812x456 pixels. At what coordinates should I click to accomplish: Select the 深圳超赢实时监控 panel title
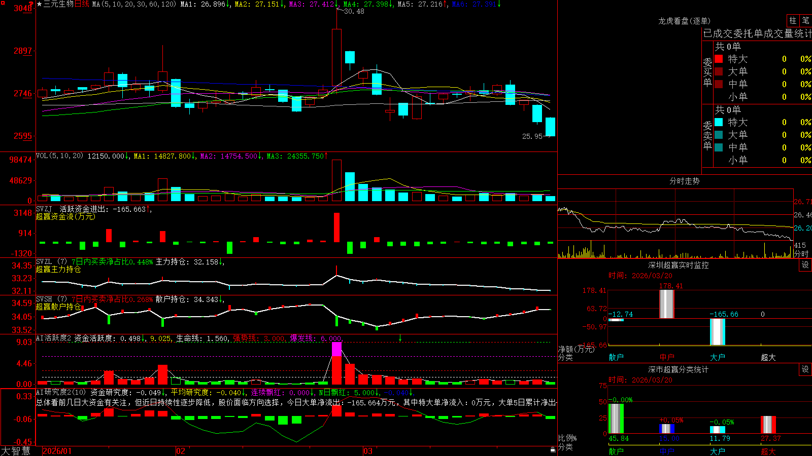point(678,265)
